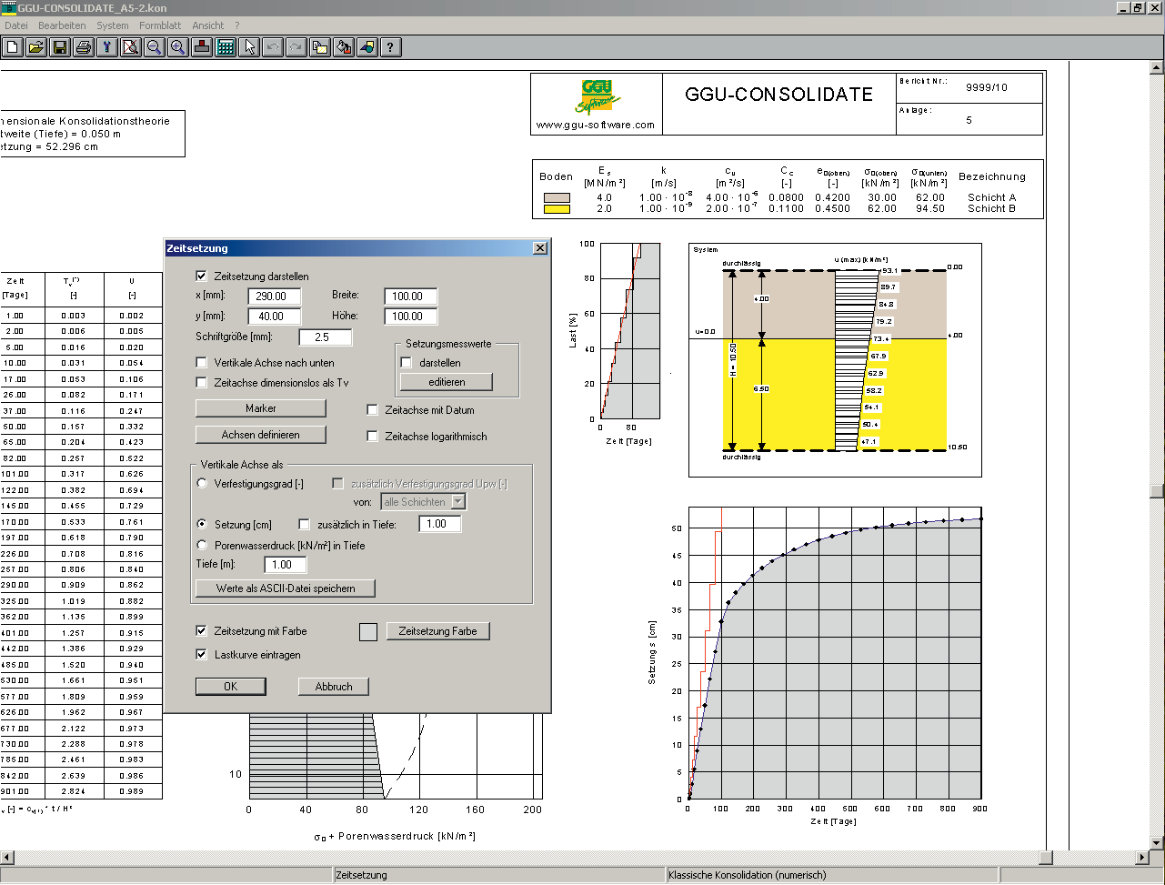The image size is (1165, 885).
Task: Click the yellow Schicht B legend swatch
Action: [x=557, y=208]
